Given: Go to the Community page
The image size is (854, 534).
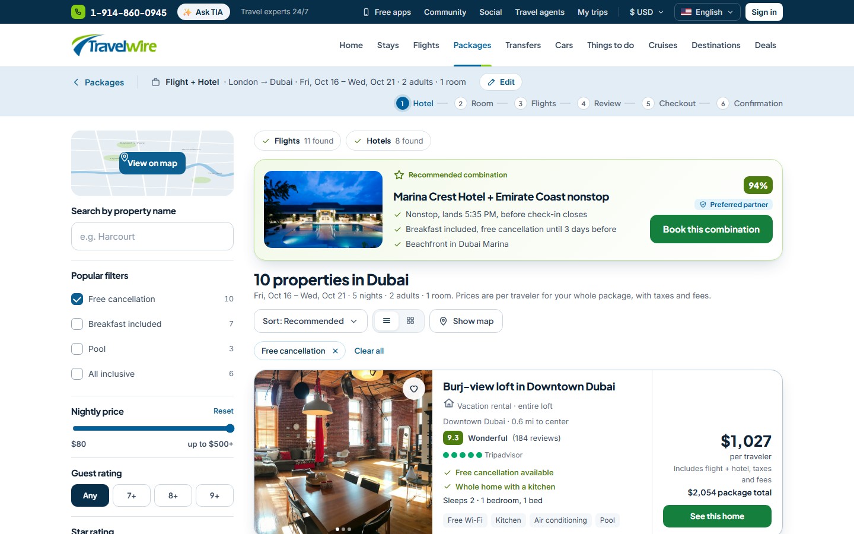Looking at the screenshot, I should coord(445,12).
